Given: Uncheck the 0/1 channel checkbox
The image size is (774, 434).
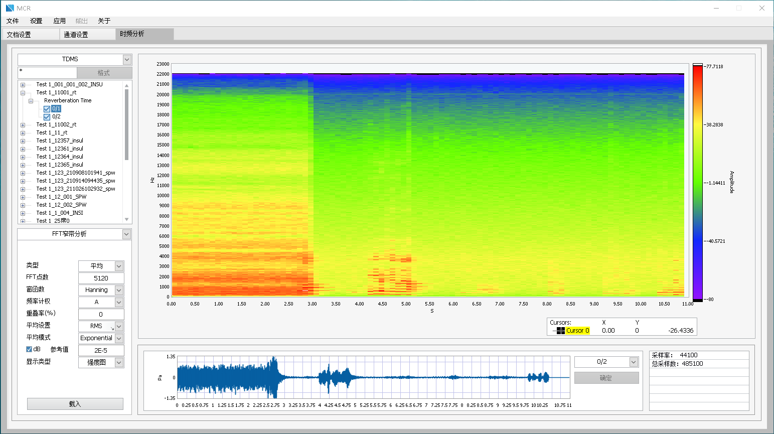Looking at the screenshot, I should point(47,109).
